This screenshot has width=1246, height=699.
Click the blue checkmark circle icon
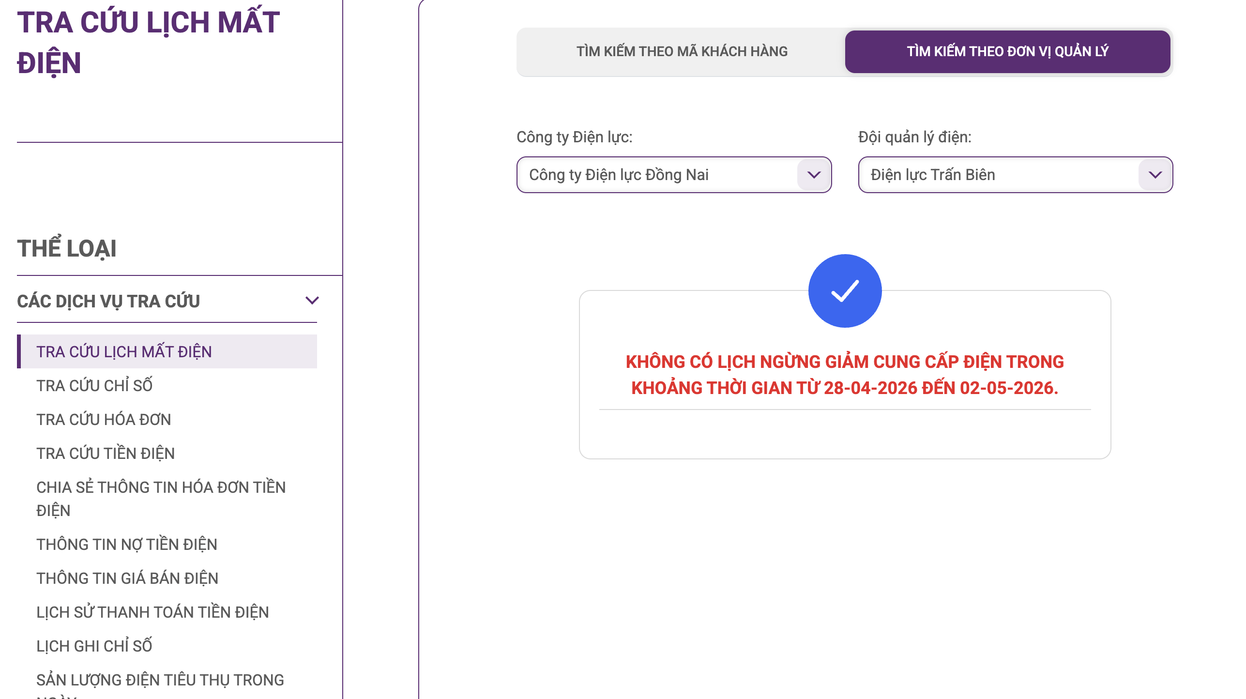[x=845, y=291]
